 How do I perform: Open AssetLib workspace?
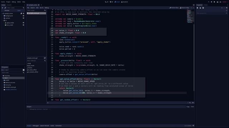coord(125,2)
